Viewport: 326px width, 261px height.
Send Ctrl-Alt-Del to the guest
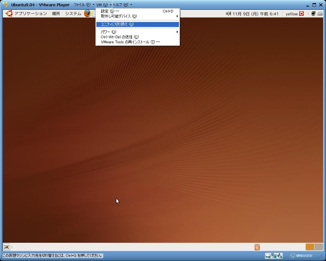click(x=137, y=37)
